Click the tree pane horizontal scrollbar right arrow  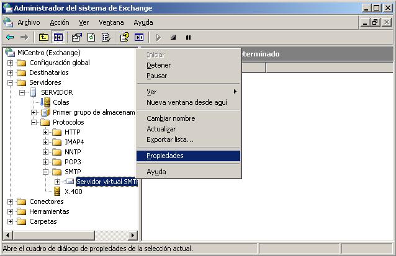pyautogui.click(x=133, y=236)
